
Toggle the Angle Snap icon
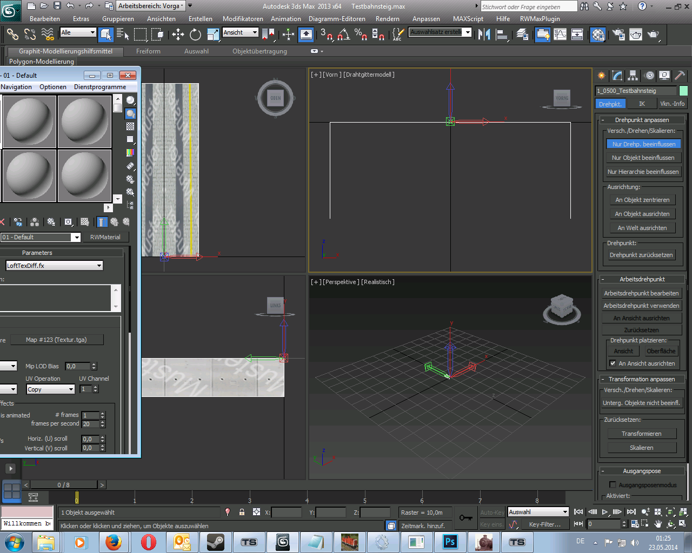343,35
